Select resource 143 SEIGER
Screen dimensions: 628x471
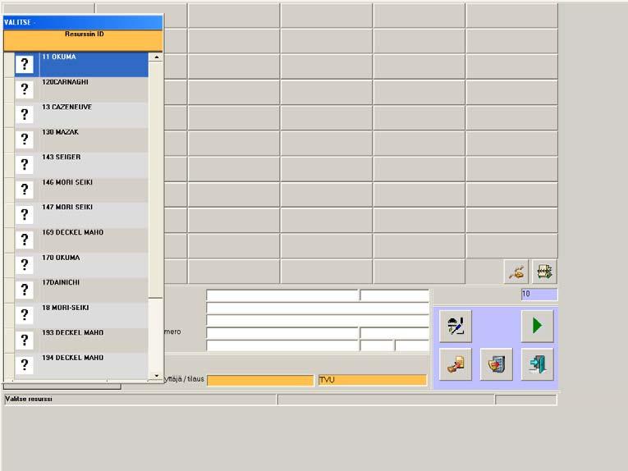click(x=82, y=165)
